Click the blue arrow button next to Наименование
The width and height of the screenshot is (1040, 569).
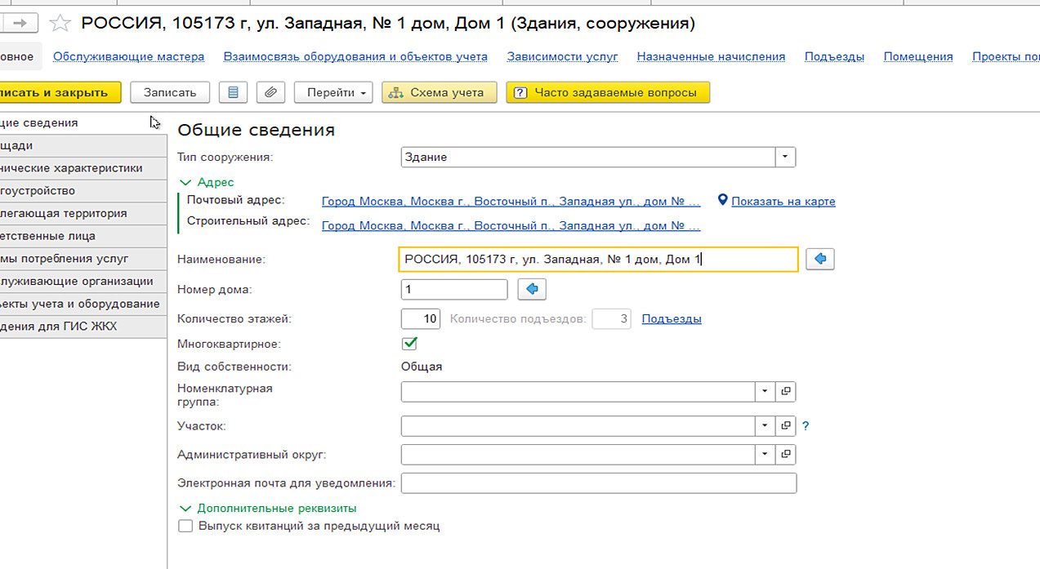pyautogui.click(x=820, y=259)
